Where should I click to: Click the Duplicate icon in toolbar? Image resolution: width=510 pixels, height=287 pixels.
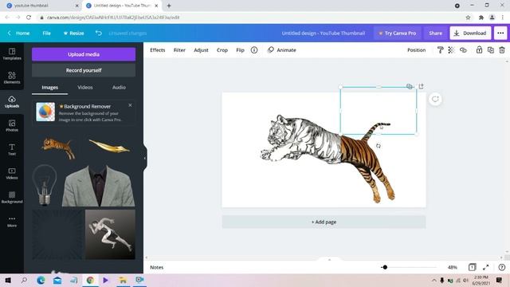[491, 50]
